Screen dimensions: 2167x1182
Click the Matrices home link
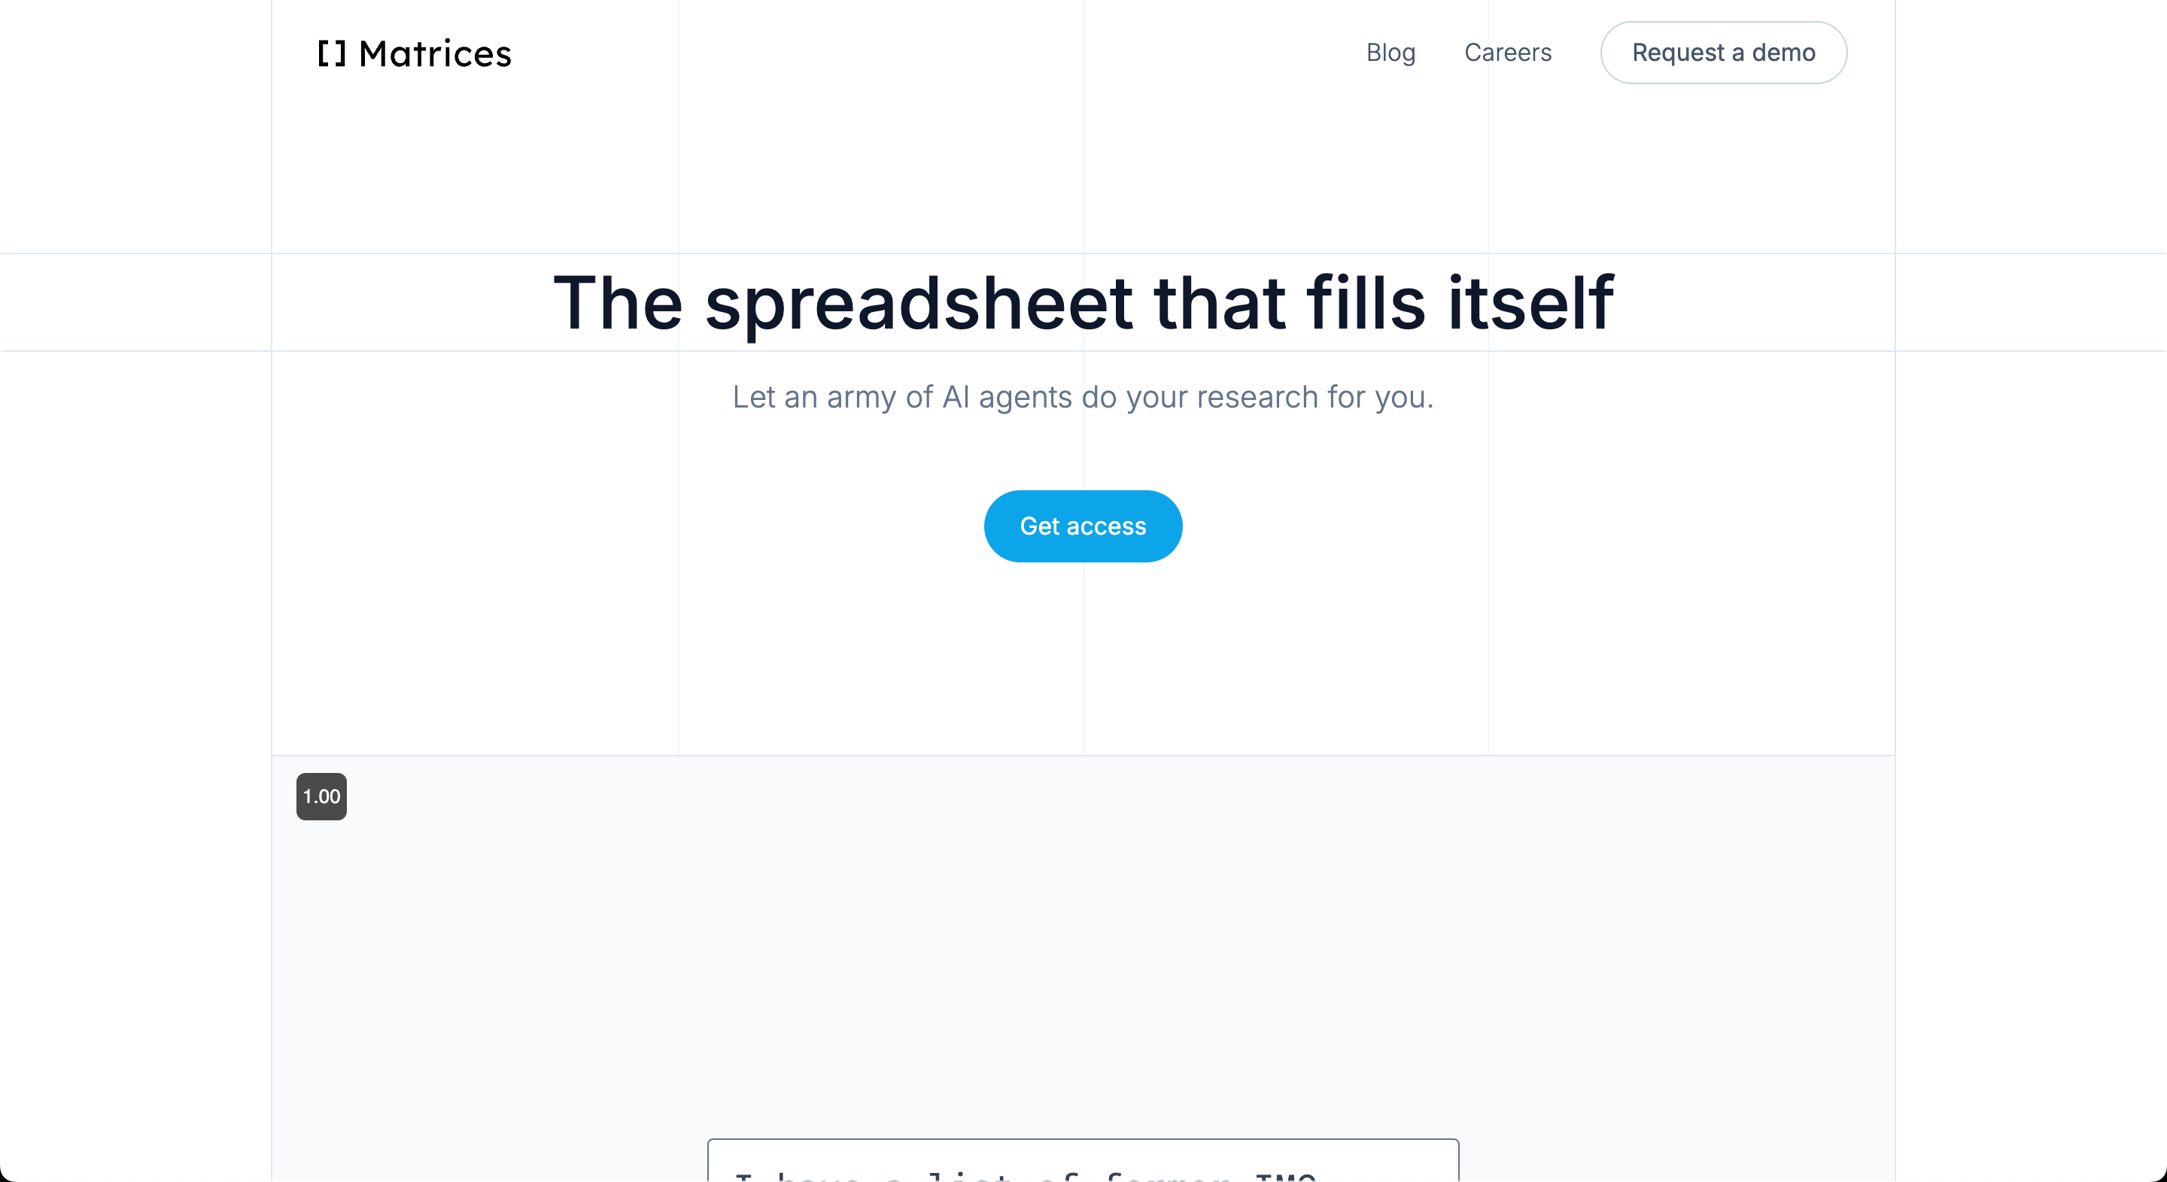click(x=414, y=53)
